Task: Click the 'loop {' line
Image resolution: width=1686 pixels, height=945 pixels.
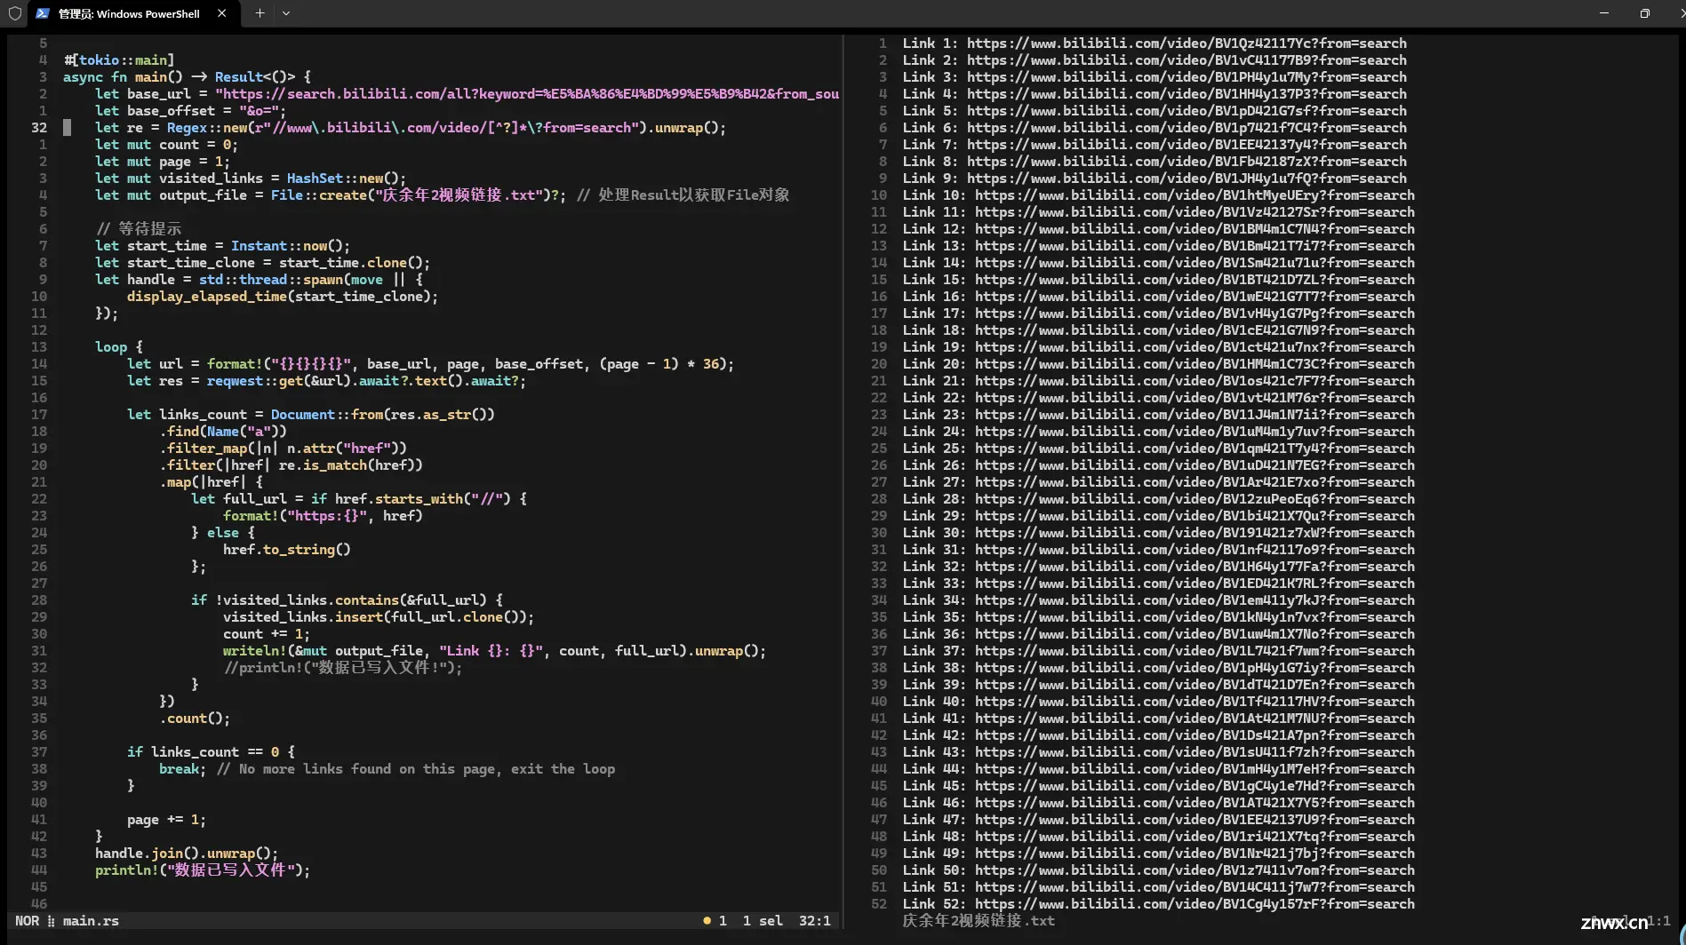Action: pyautogui.click(x=119, y=346)
